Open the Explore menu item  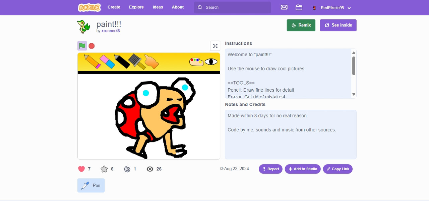[x=136, y=7]
